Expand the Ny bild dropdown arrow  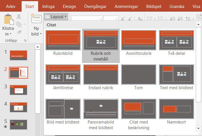click(x=41, y=34)
